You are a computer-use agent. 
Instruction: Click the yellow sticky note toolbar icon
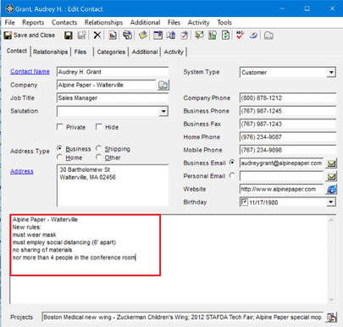click(143, 36)
